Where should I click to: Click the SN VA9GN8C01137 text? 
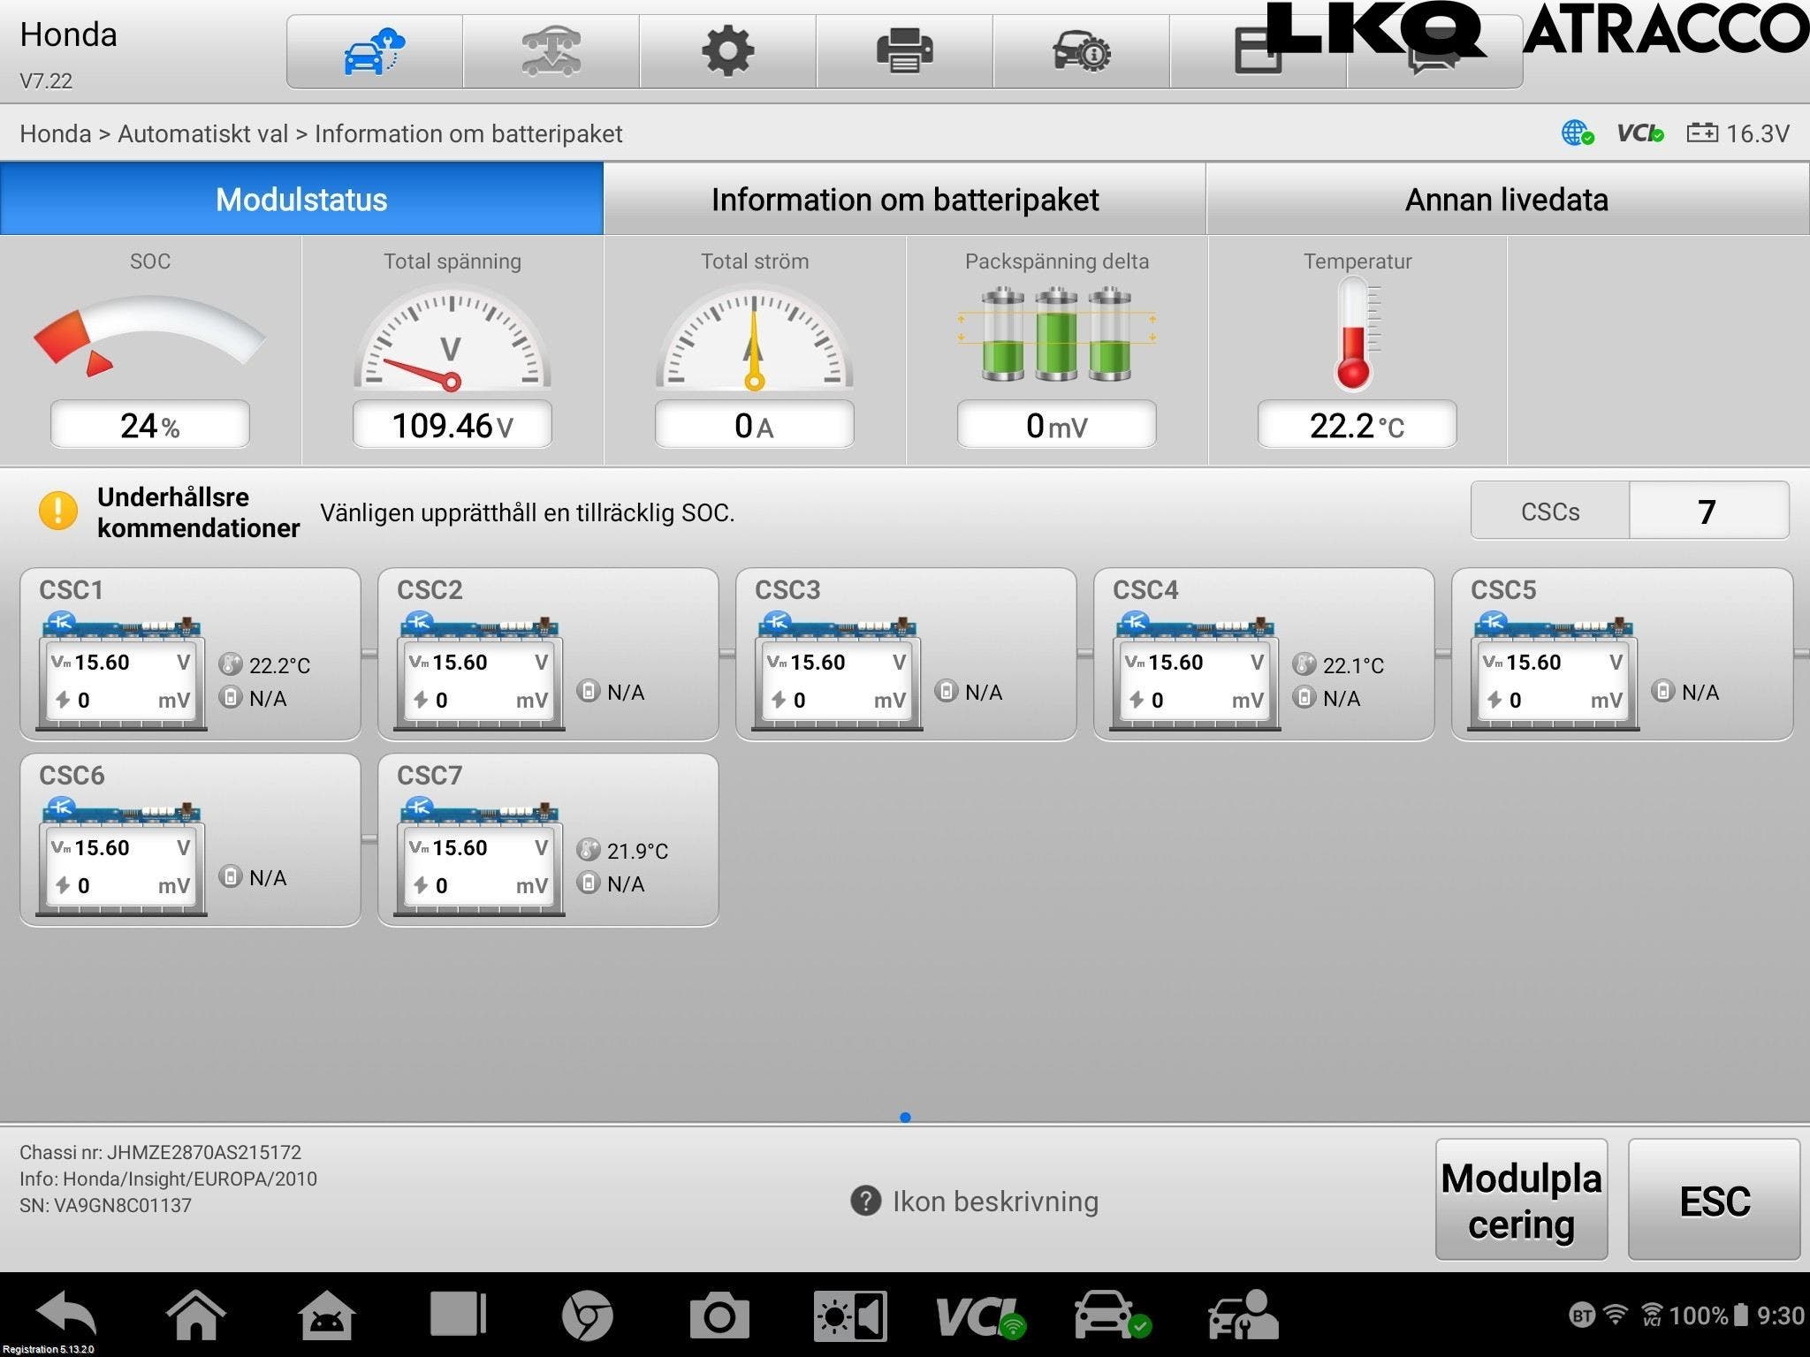[105, 1205]
